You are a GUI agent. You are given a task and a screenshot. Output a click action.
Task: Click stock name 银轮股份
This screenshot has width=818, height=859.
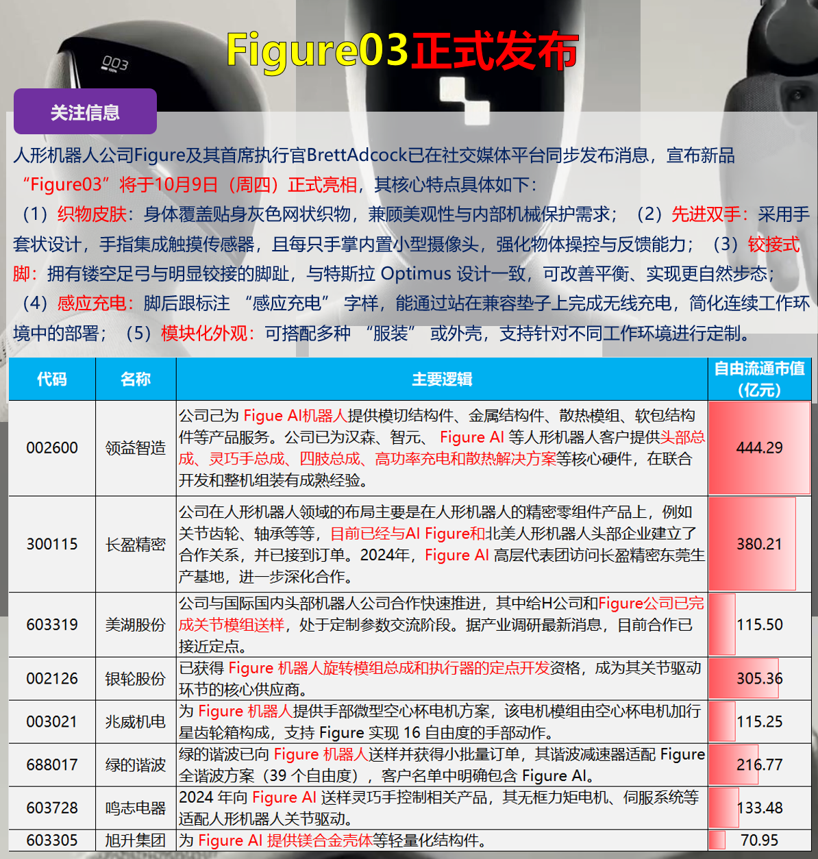click(x=136, y=678)
